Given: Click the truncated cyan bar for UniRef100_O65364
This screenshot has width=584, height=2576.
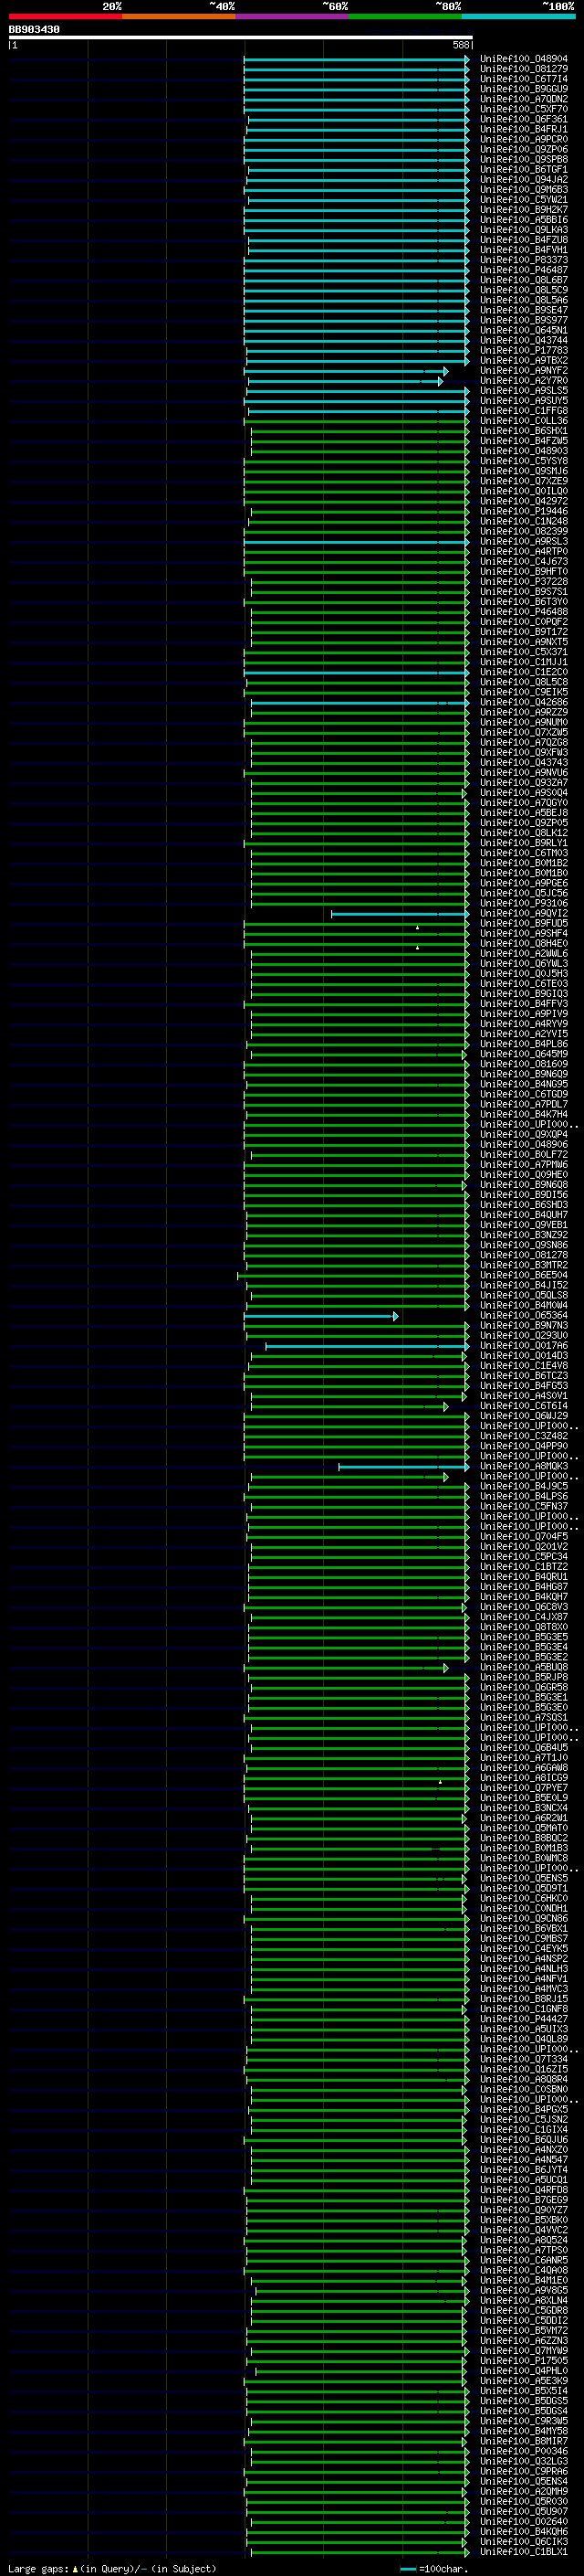Looking at the screenshot, I should click(321, 1316).
